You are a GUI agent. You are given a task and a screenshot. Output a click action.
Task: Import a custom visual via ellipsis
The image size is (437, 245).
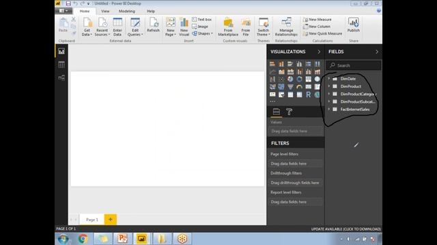click(x=272, y=101)
